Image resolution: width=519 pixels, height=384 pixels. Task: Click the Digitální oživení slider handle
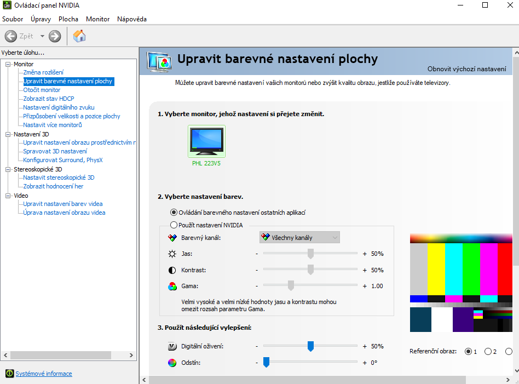click(x=310, y=346)
